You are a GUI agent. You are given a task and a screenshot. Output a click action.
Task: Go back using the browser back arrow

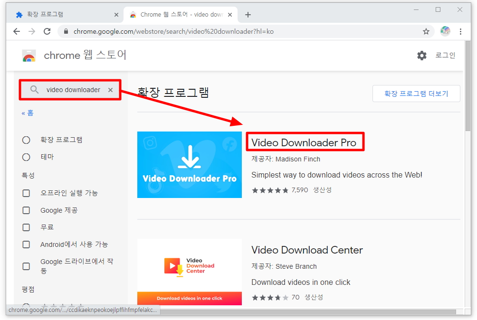coord(17,31)
